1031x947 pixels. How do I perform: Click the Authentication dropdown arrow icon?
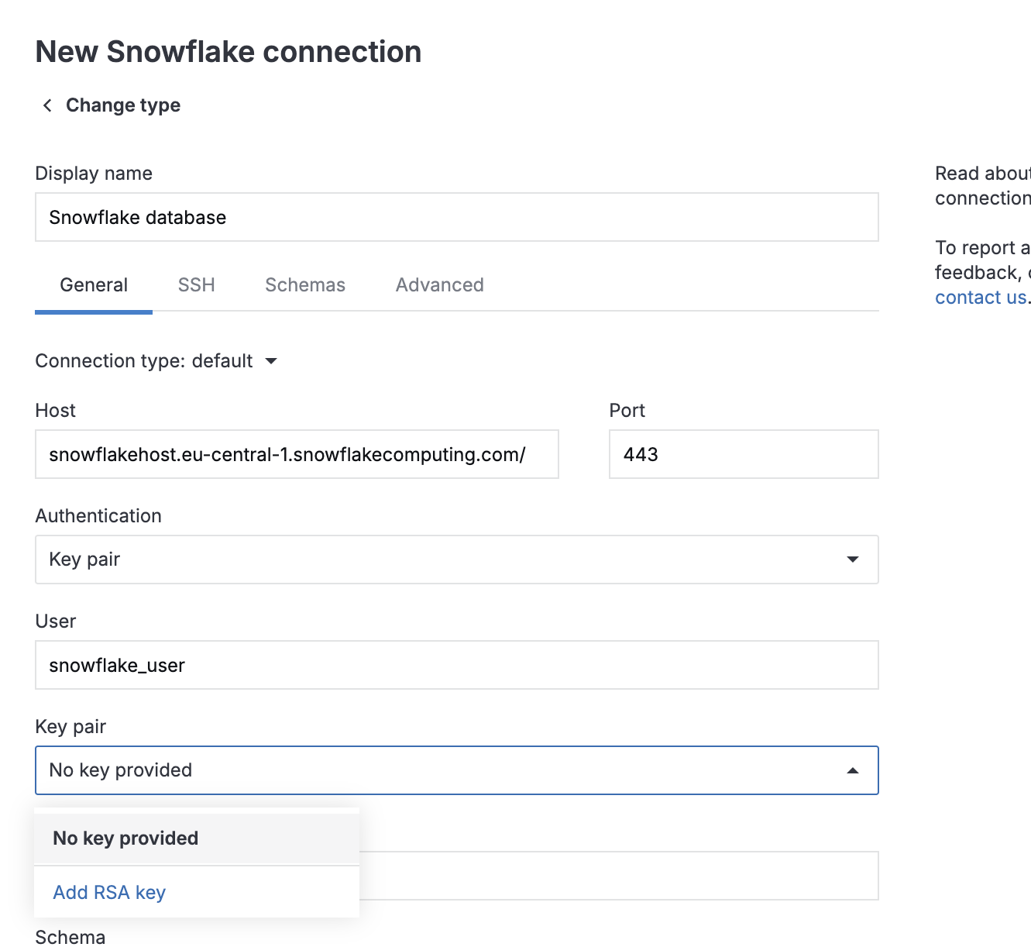click(852, 560)
